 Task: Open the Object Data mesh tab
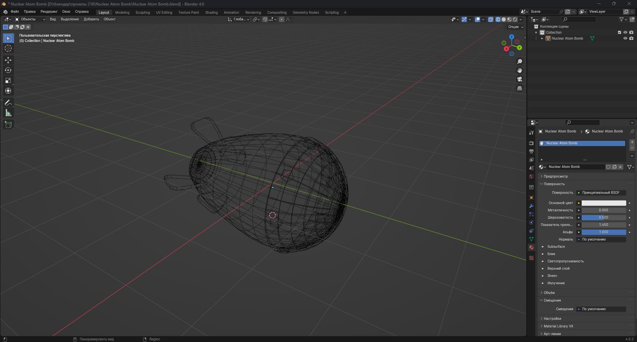[x=531, y=239]
